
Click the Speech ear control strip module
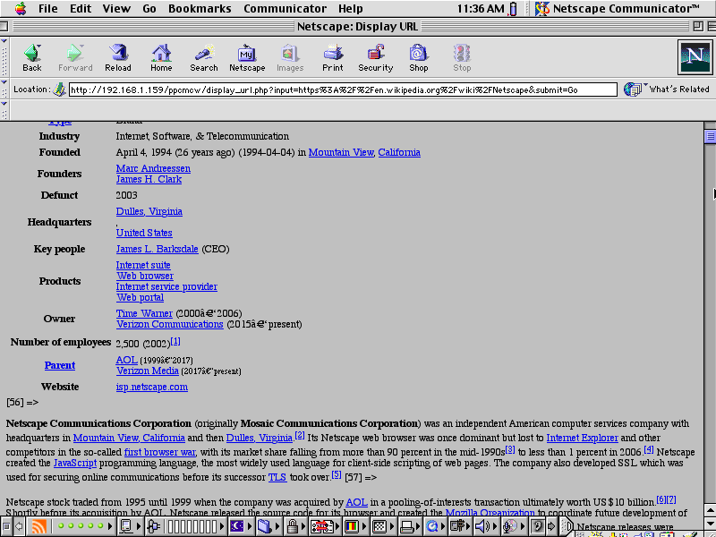click(539, 526)
